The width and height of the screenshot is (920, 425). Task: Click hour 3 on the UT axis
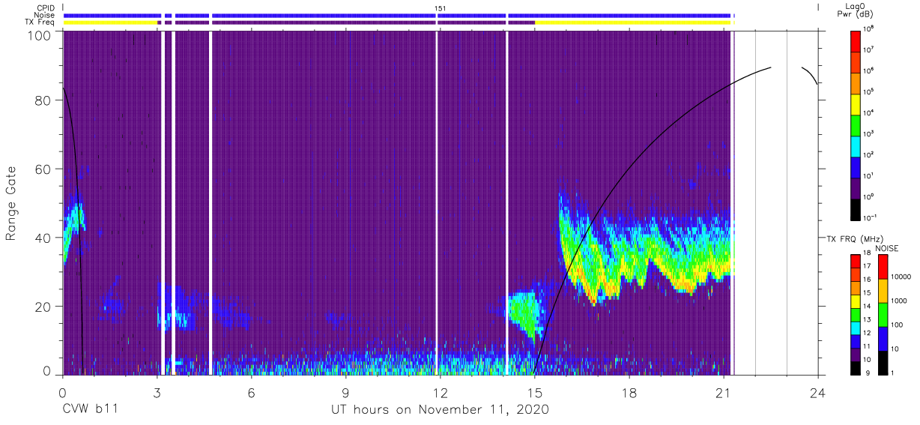coord(157,392)
